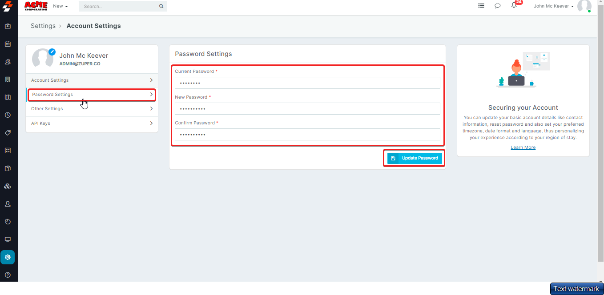Click the search magnifier icon
604x295 pixels.
point(161,6)
